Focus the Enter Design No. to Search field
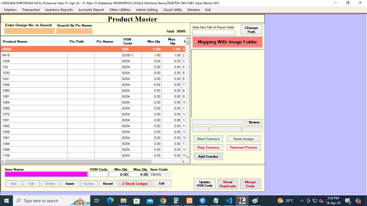Screen dimensions: 367x206 (x=30, y=31)
